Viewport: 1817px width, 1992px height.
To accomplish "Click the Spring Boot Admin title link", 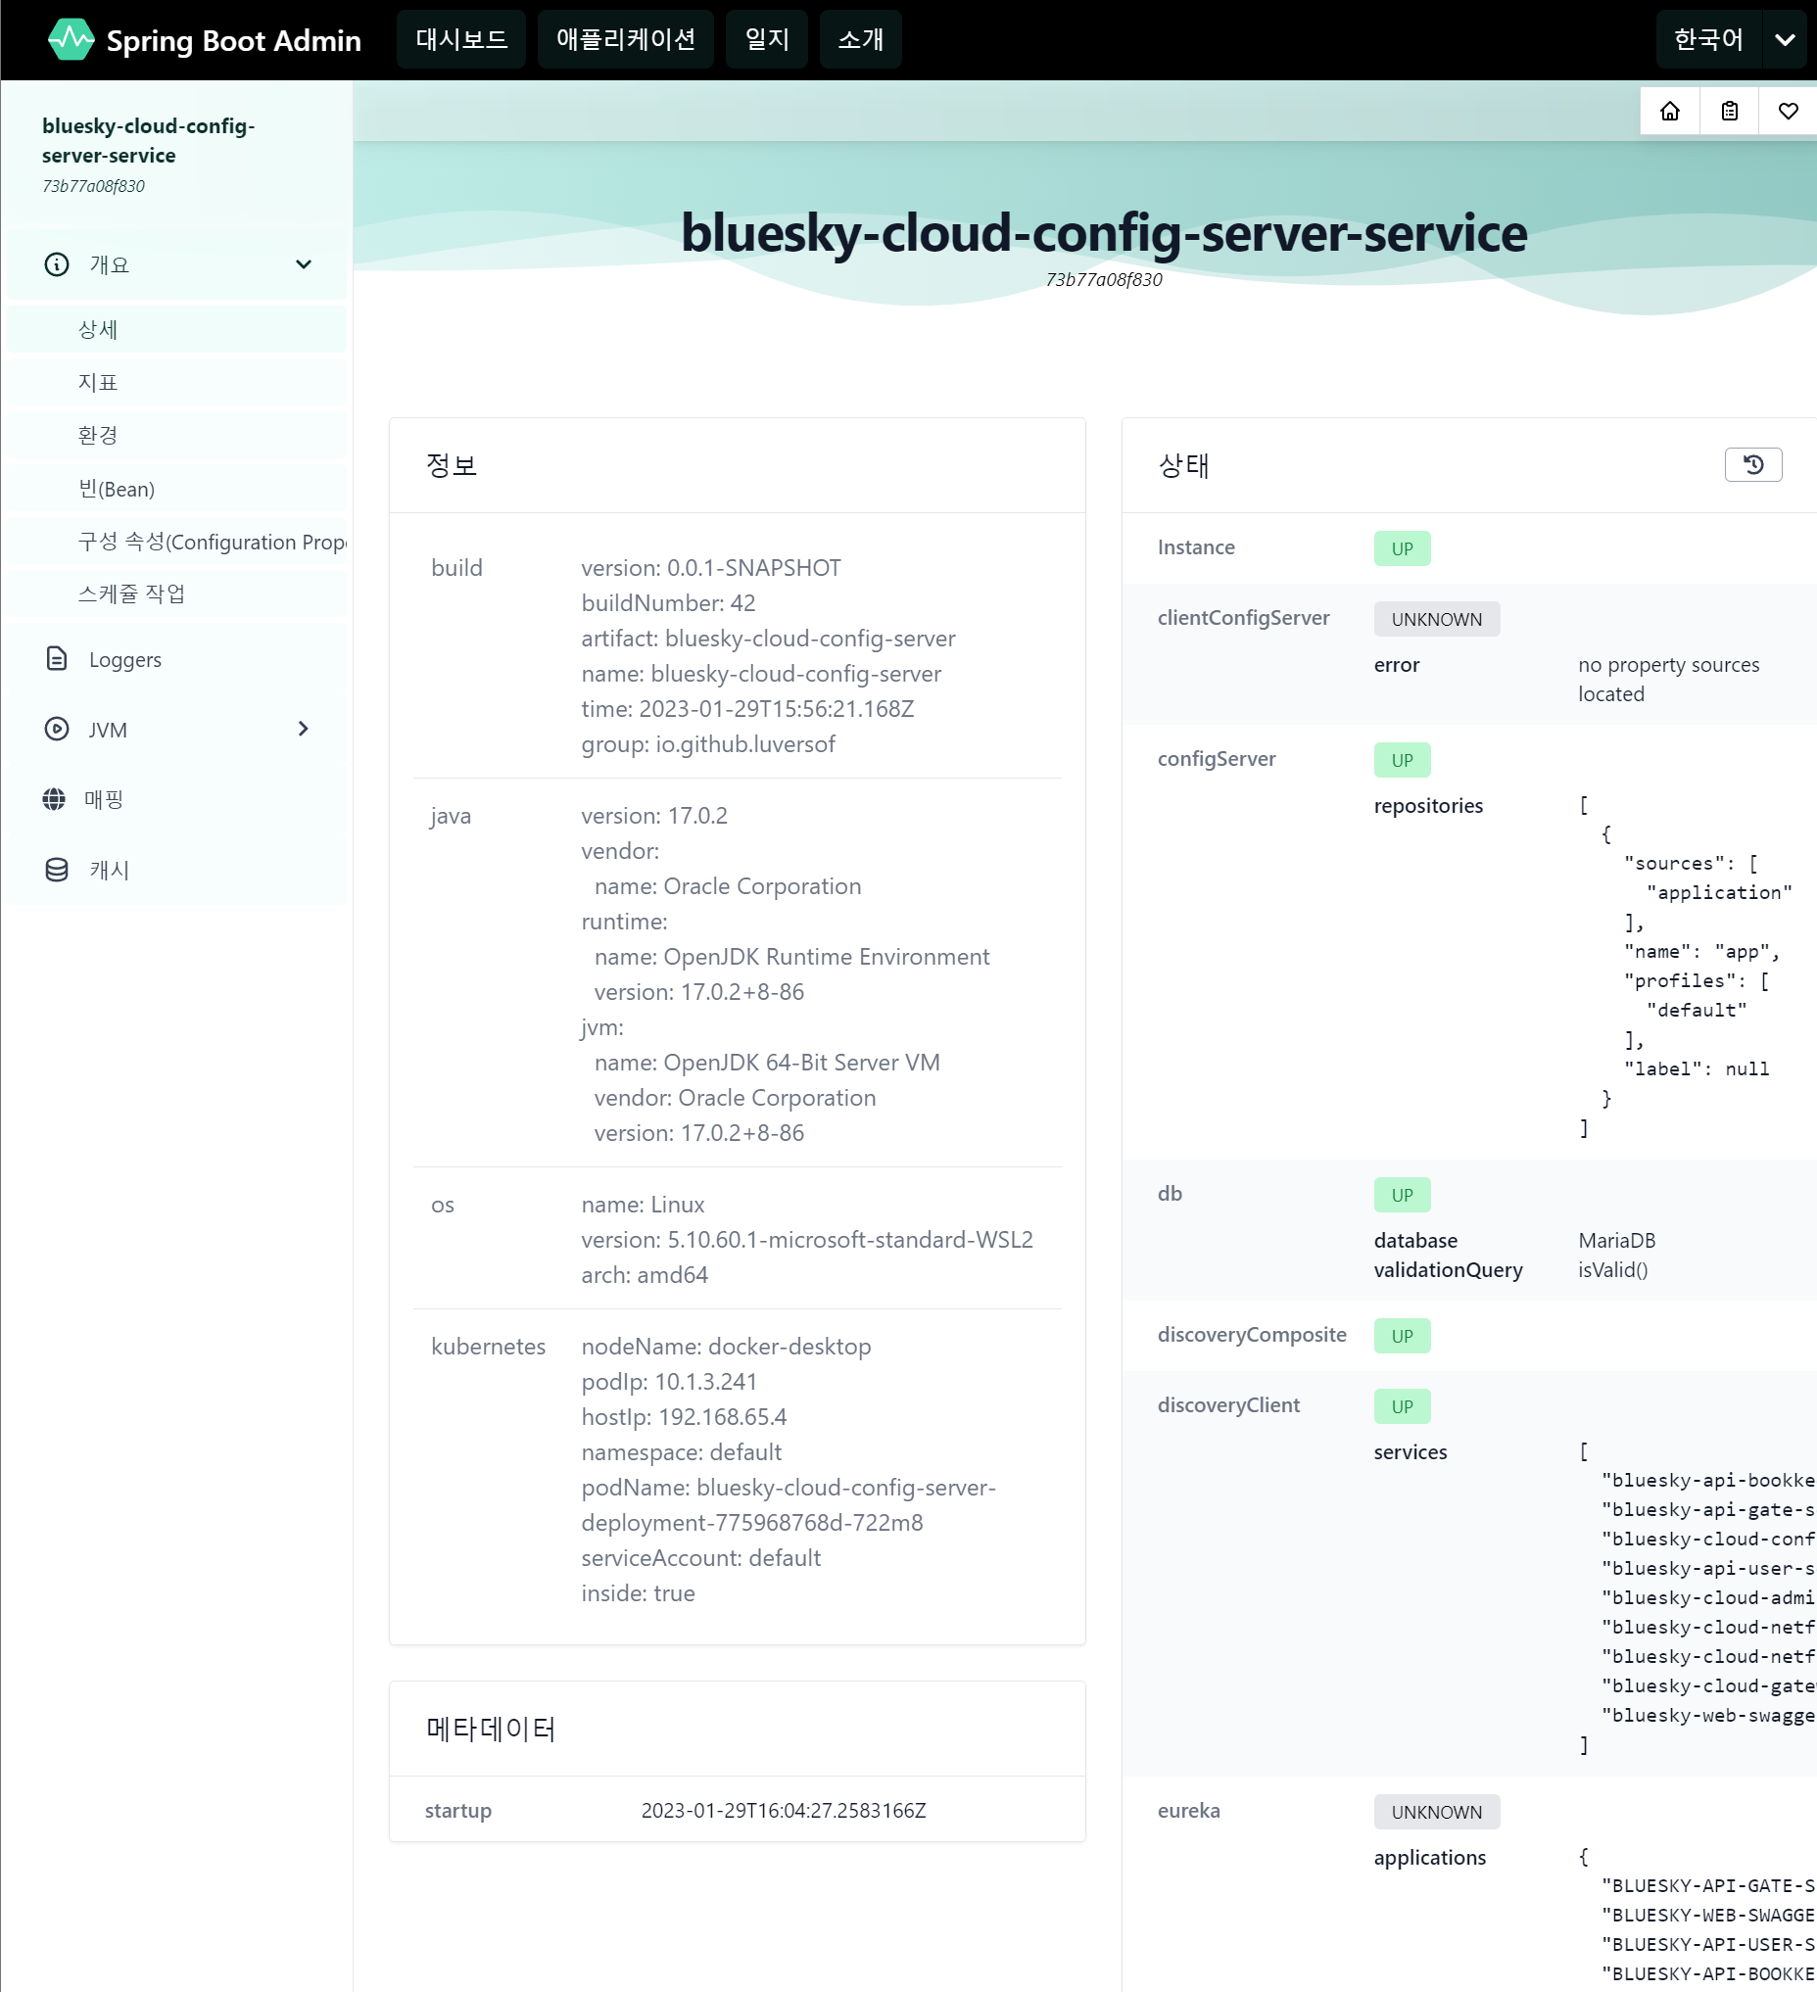I will (x=233, y=40).
